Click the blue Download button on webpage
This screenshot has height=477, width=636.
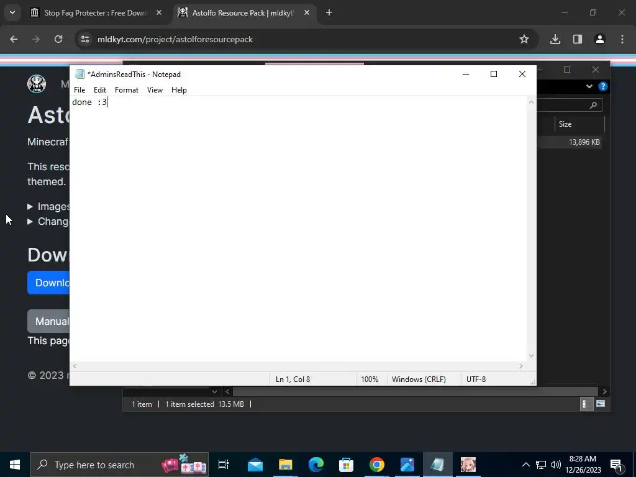pyautogui.click(x=48, y=283)
